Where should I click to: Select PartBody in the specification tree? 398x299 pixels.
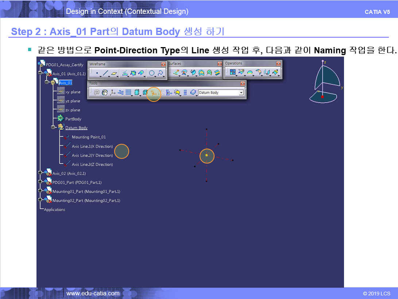(x=73, y=119)
